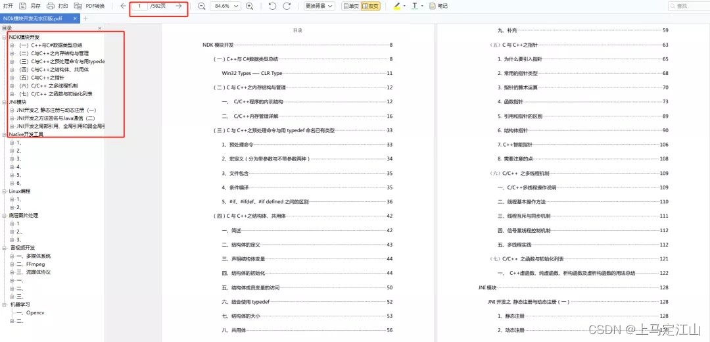Go to previous page with left arrow

tap(123, 6)
